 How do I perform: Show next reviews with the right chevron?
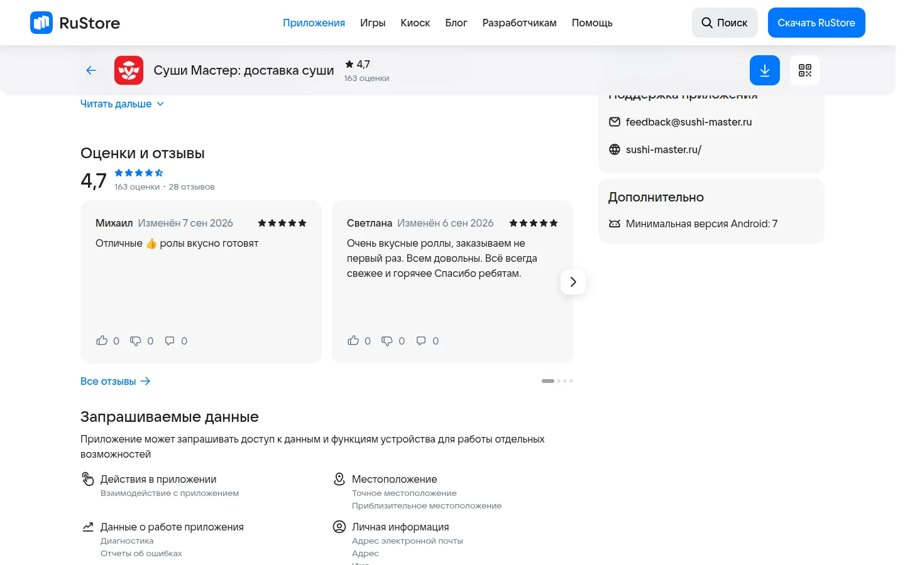[573, 282]
